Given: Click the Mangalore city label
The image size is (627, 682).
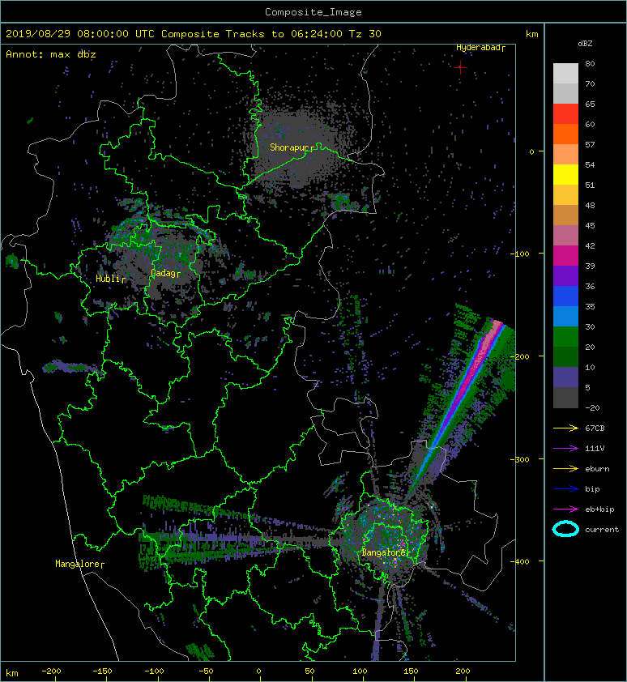Looking at the screenshot, I should coord(78,564).
